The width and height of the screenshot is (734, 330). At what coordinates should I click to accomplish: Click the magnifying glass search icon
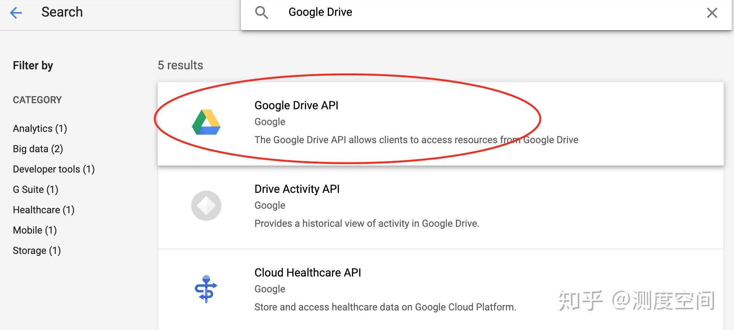262,12
